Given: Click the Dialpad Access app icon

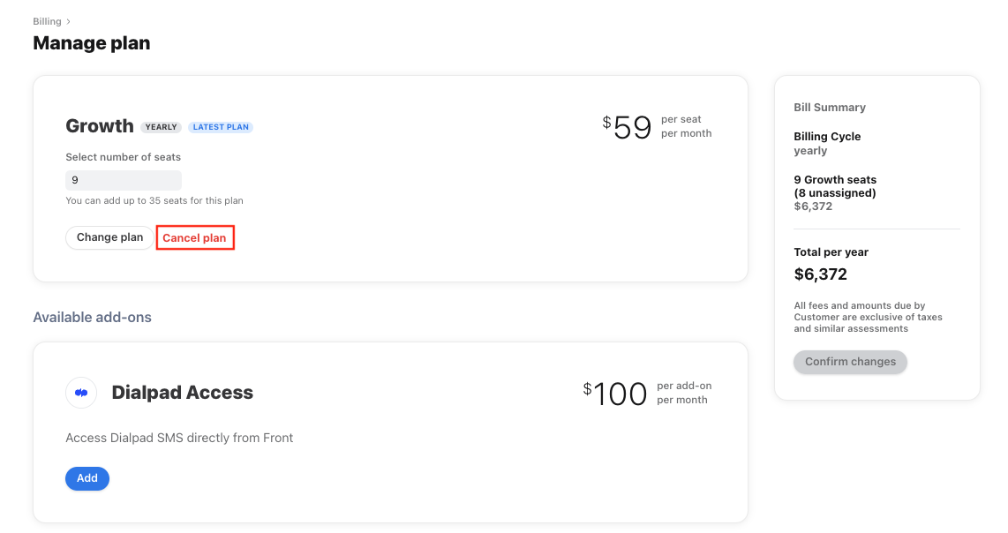Looking at the screenshot, I should click(81, 393).
